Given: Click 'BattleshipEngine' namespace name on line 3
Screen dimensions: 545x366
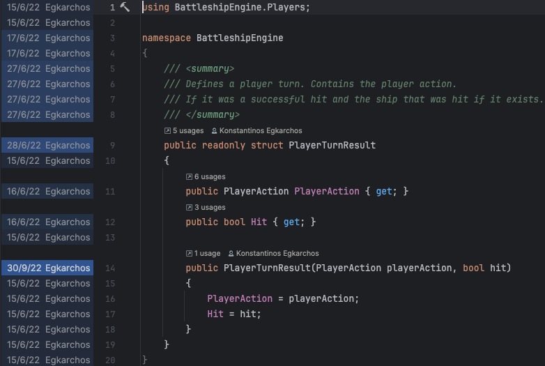Looking at the screenshot, I should (x=240, y=38).
